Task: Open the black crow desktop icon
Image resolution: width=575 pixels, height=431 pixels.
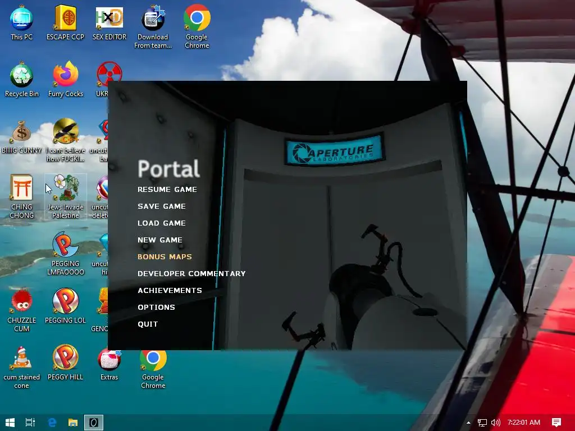Action: click(65, 140)
